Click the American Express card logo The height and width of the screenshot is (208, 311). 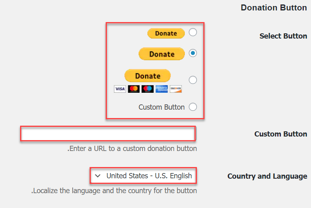pos(162,89)
